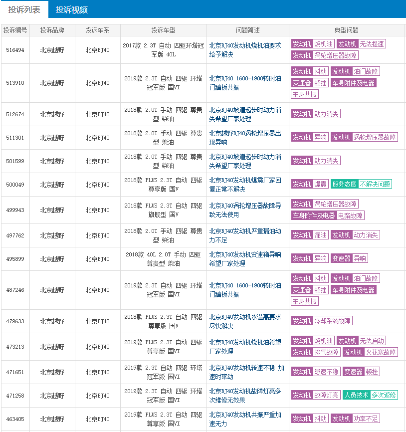Open 北京BJ40涡轮增压器故障导致无法使用 complaint

tap(245, 210)
